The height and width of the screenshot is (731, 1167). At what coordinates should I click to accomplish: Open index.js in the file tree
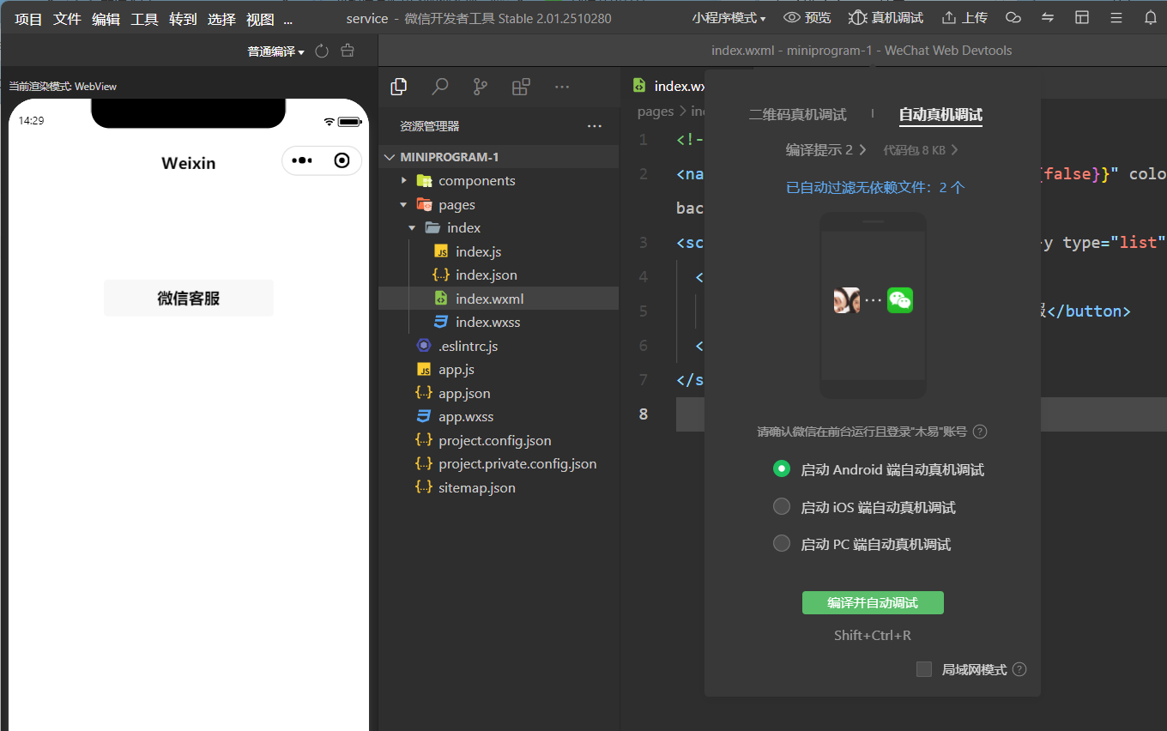pyautogui.click(x=478, y=251)
